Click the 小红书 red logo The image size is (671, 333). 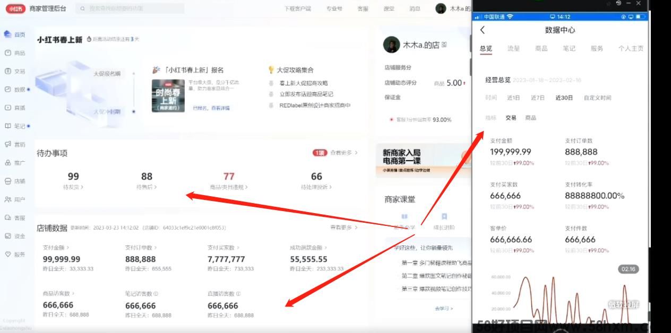[x=15, y=8]
